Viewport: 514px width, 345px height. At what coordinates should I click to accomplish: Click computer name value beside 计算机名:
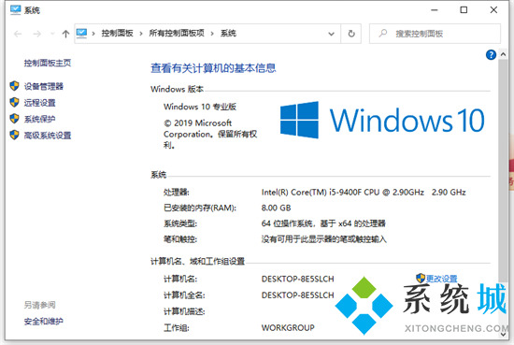click(297, 279)
